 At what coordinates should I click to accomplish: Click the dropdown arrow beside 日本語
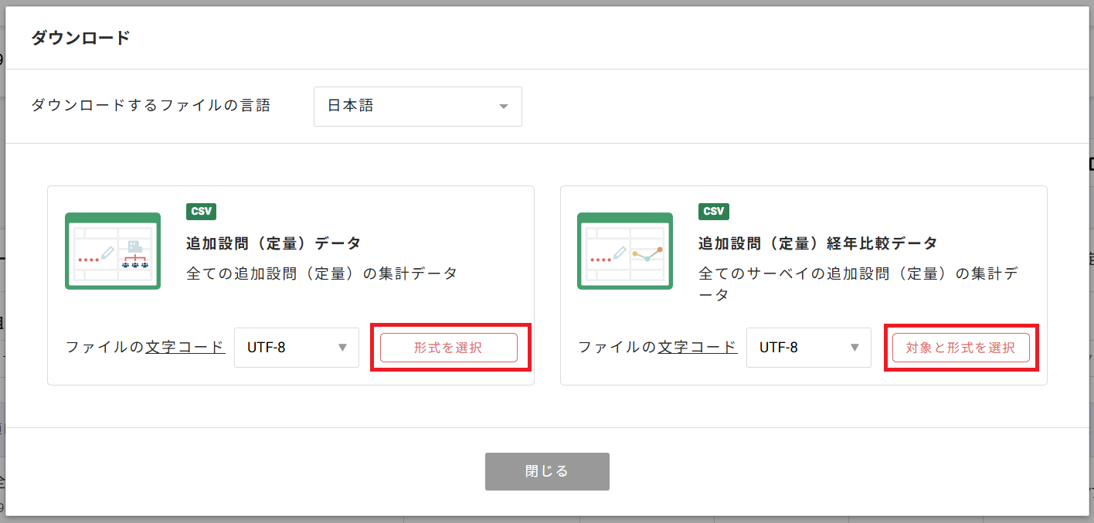[x=505, y=106]
